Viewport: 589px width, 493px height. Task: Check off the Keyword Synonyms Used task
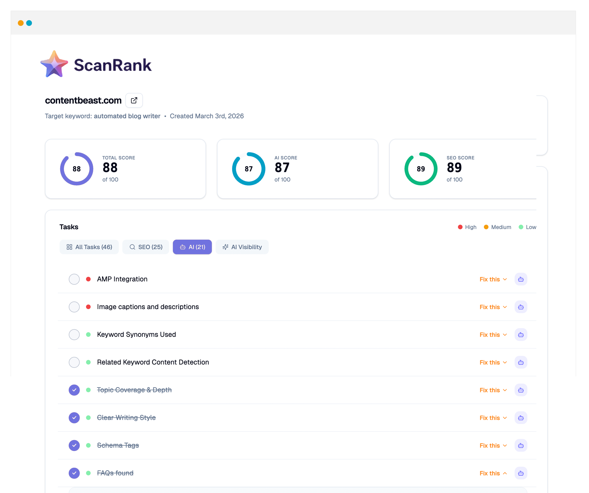(x=74, y=334)
